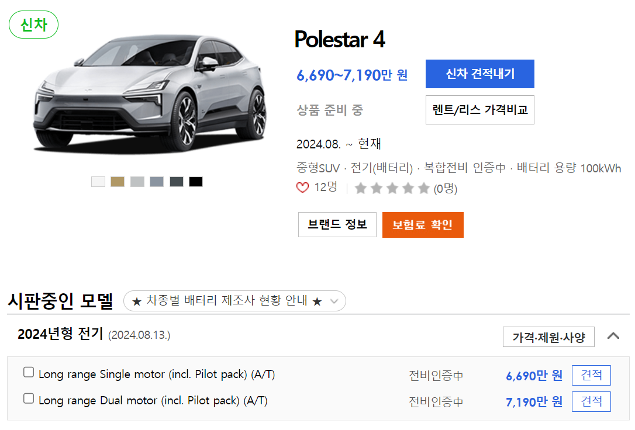Screen dimensions: 635x430
Task: Click the 신차 badge
Action: point(33,25)
